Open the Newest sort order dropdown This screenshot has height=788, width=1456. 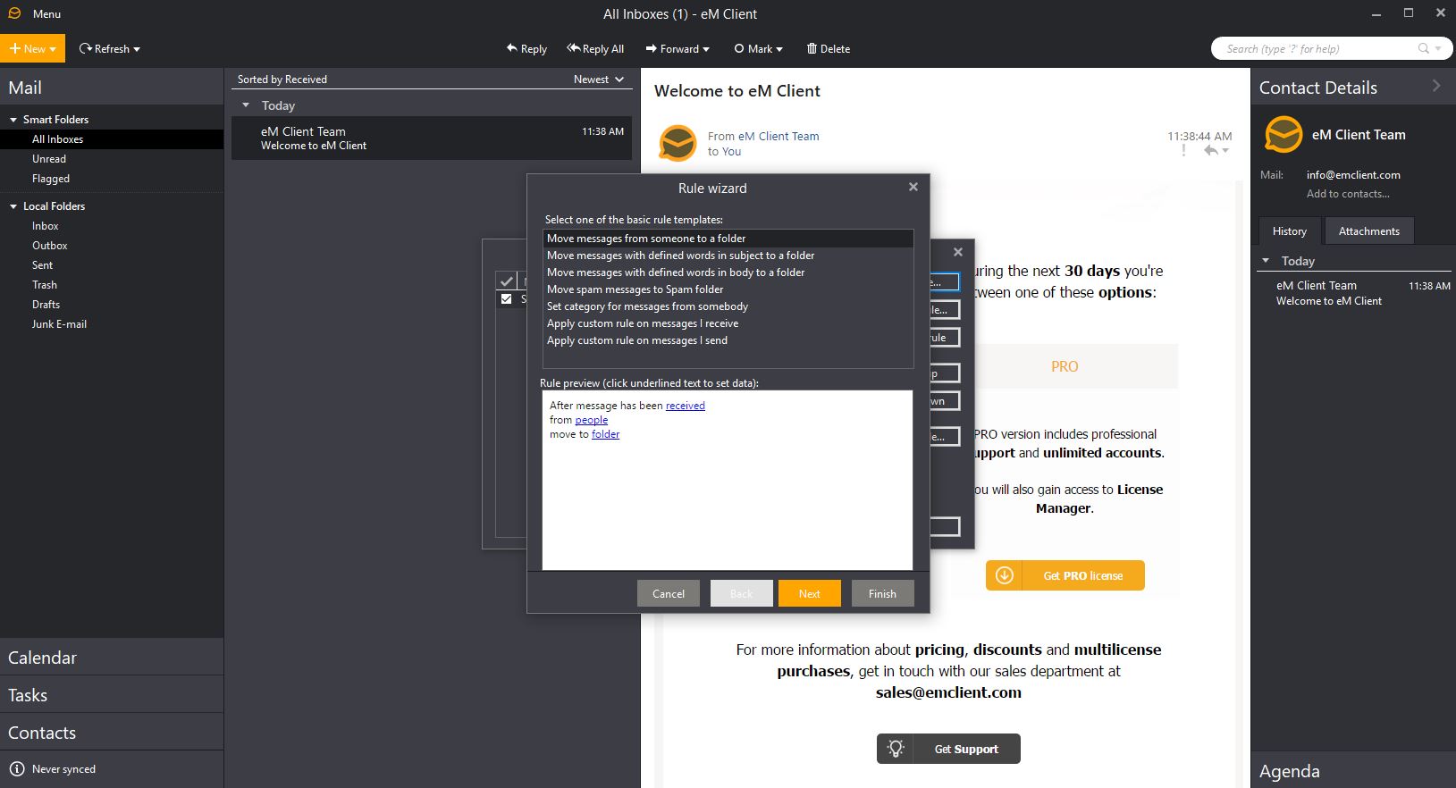599,80
